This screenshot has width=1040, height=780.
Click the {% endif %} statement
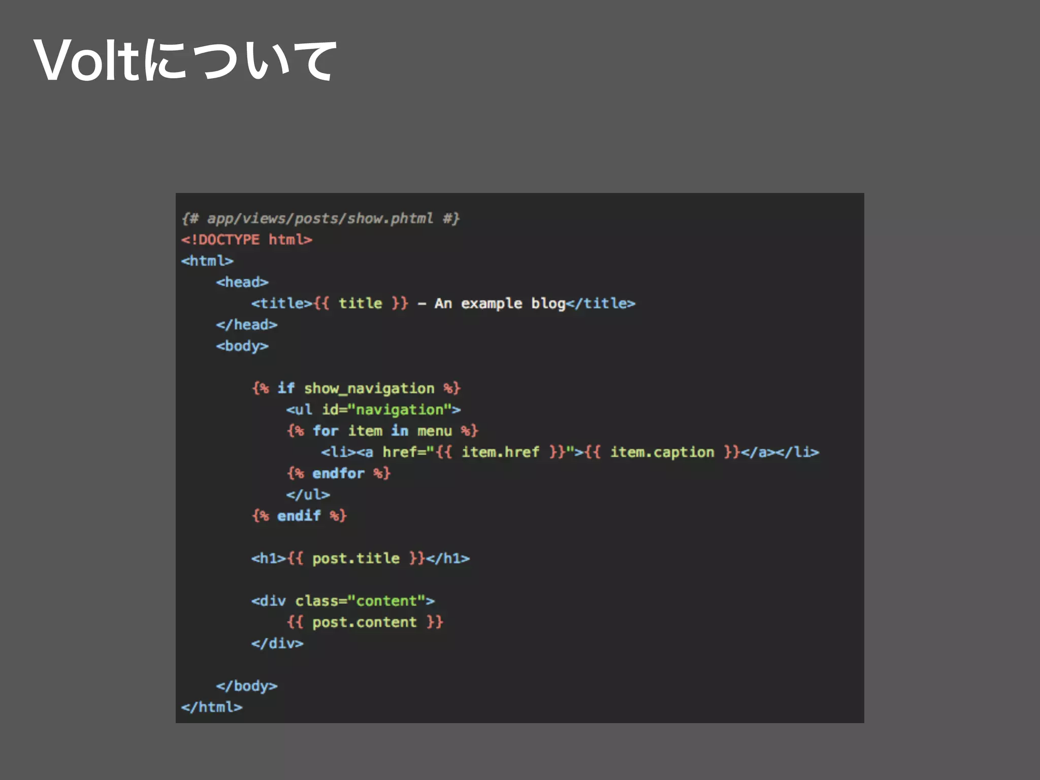[299, 516]
